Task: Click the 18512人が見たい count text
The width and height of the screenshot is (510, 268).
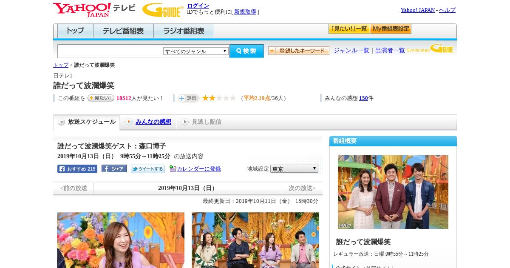Action: click(140, 98)
